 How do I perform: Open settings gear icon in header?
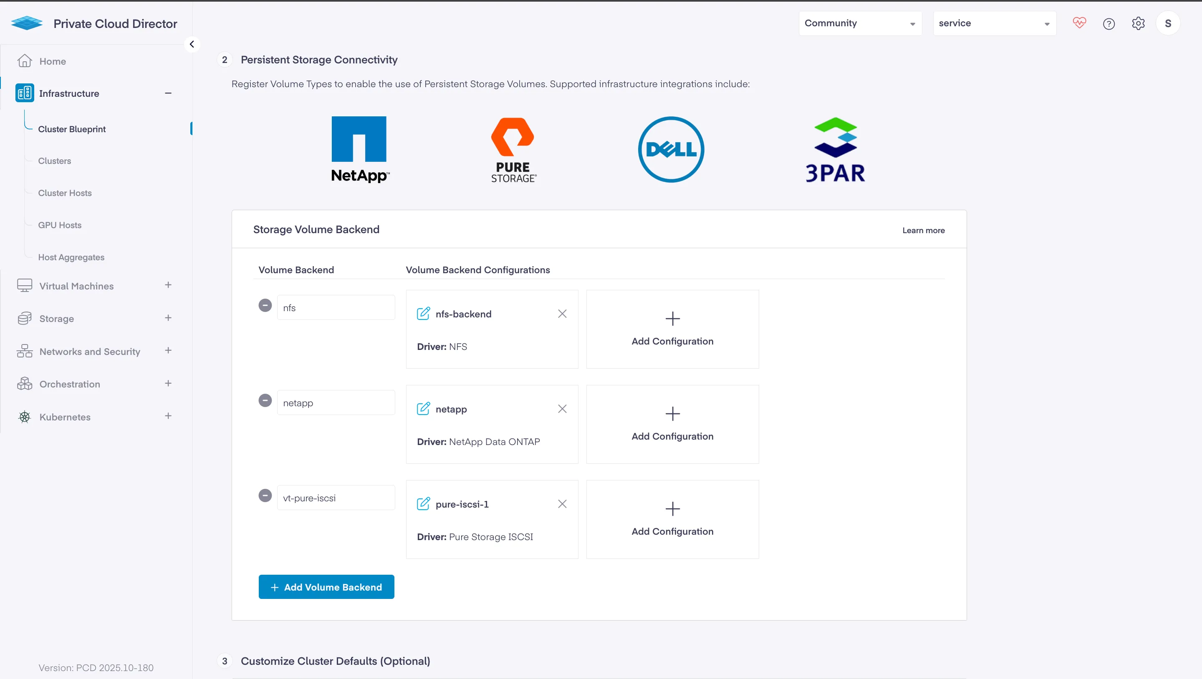1138,23
